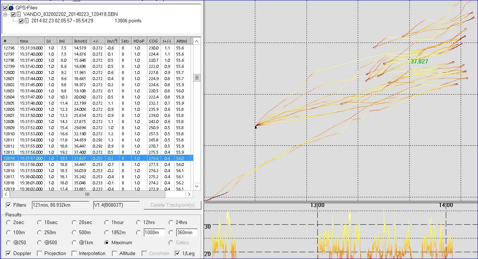Click the horizontal scroll right arrow
The width and height of the screenshot is (478, 259).
(189, 194)
